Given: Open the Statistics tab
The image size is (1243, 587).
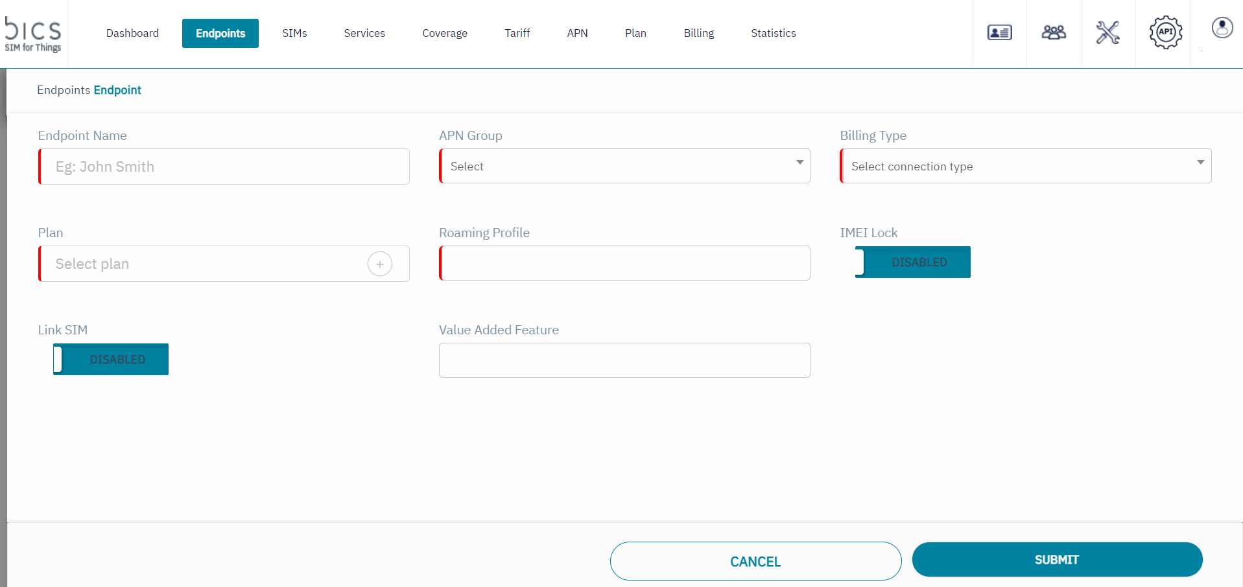Looking at the screenshot, I should pyautogui.click(x=773, y=33).
